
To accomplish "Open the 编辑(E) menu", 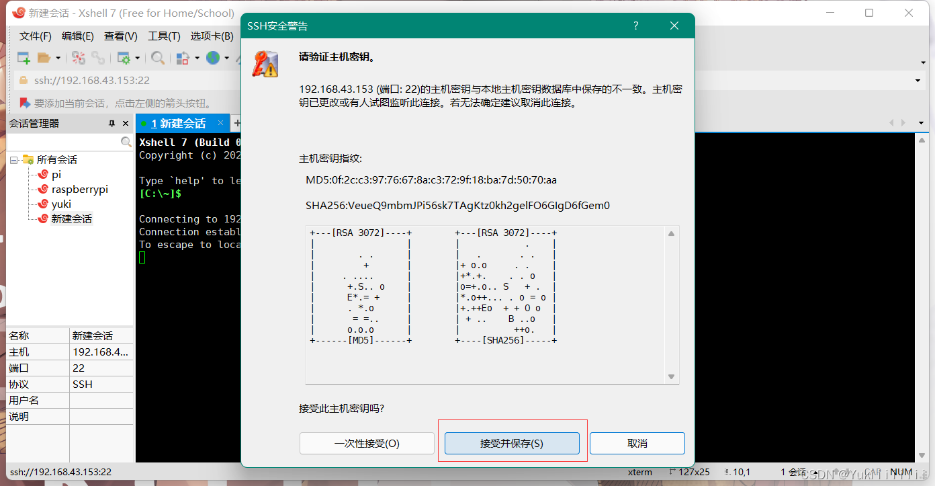I will 78,36.
